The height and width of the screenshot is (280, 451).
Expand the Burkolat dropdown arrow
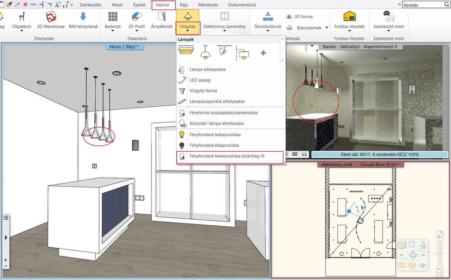[113, 30]
